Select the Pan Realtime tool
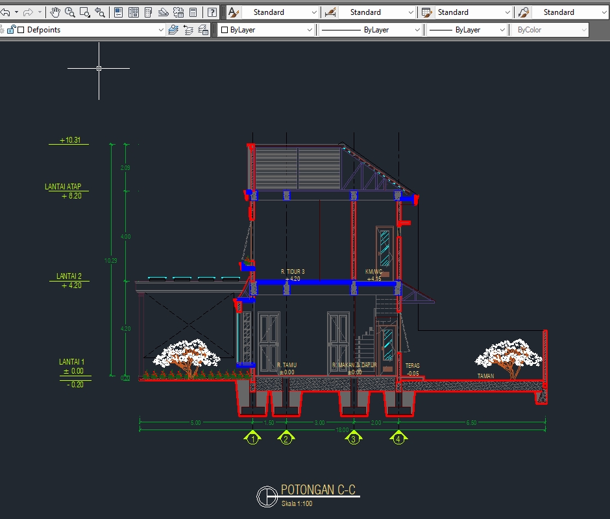 pos(55,11)
